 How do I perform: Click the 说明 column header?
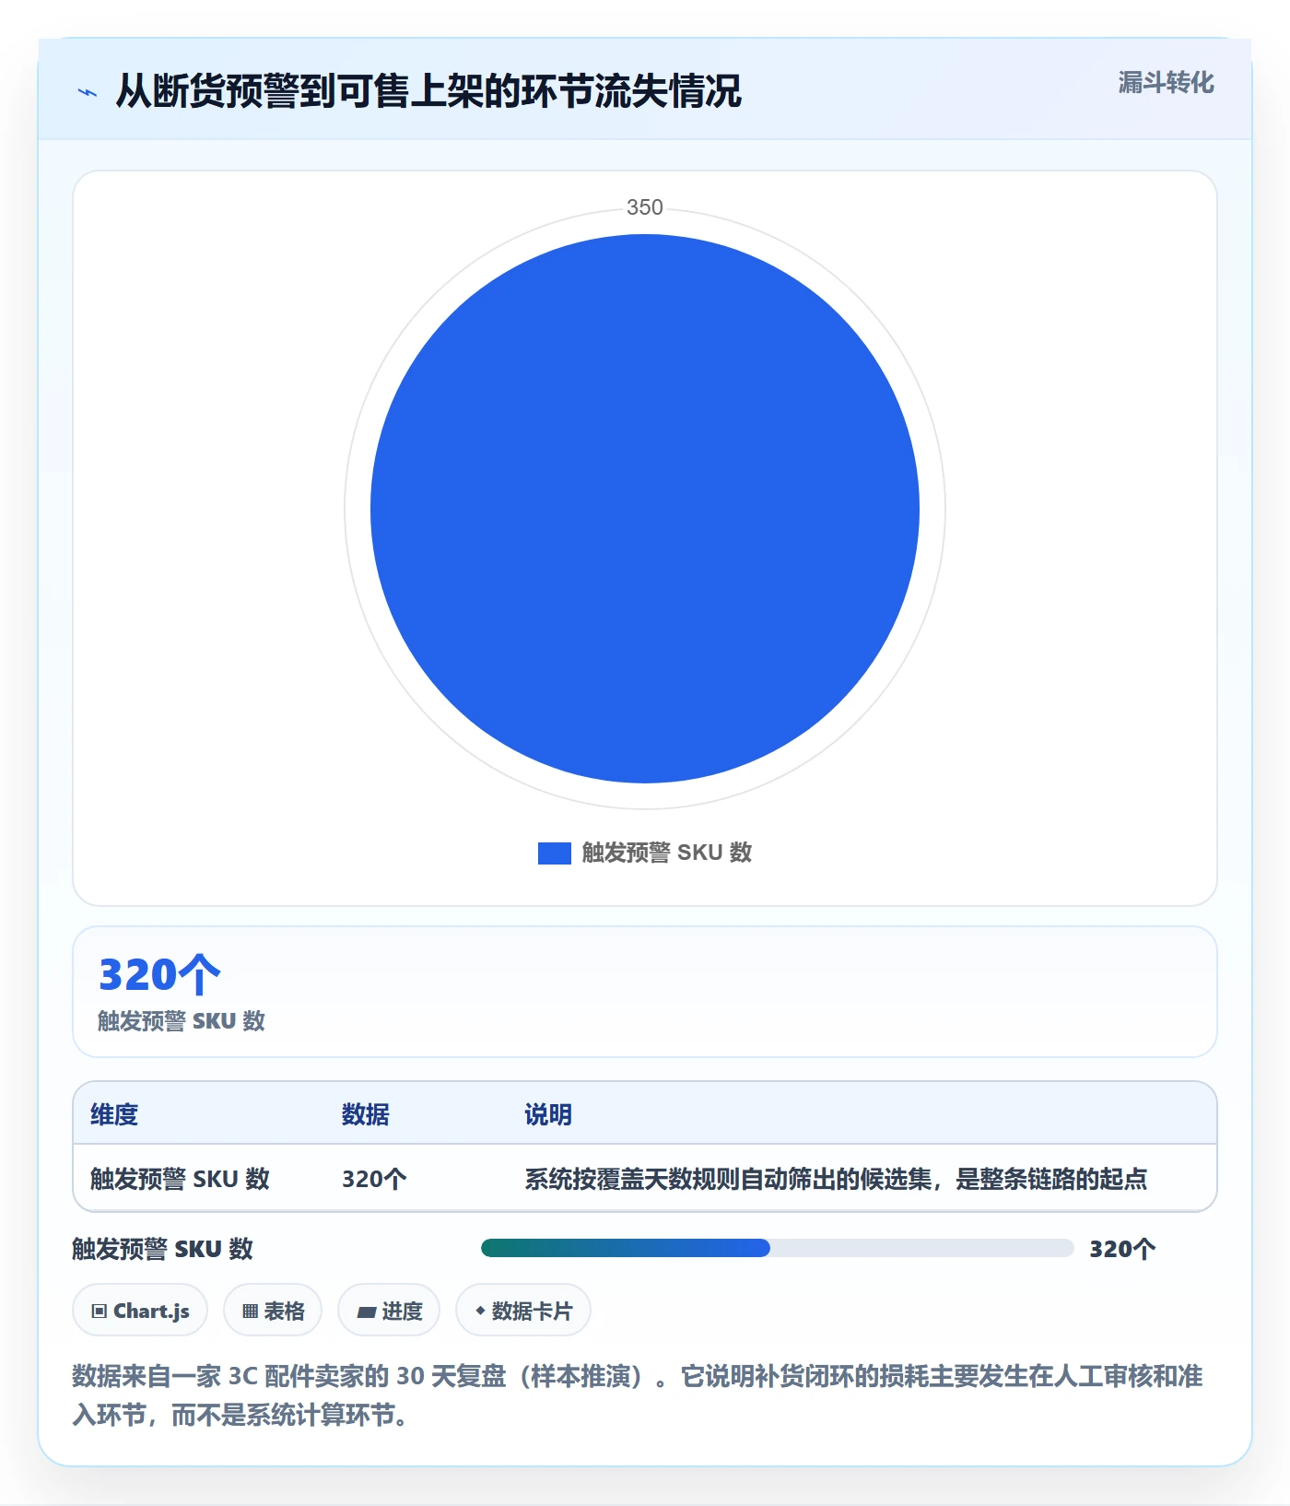click(548, 1114)
